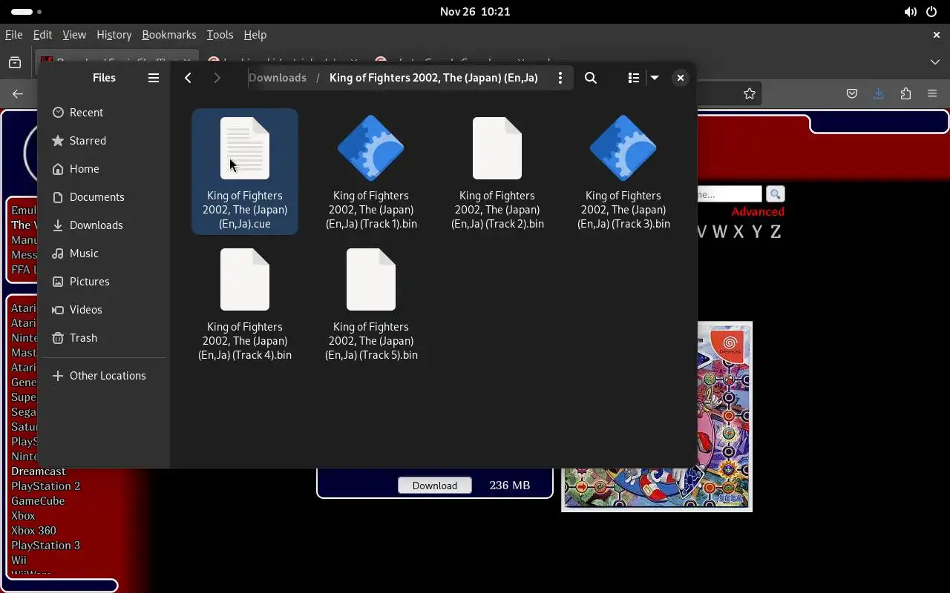Click current folder breadcrumb King of Fighters 2002
The height and width of the screenshot is (593, 950).
tap(433, 78)
